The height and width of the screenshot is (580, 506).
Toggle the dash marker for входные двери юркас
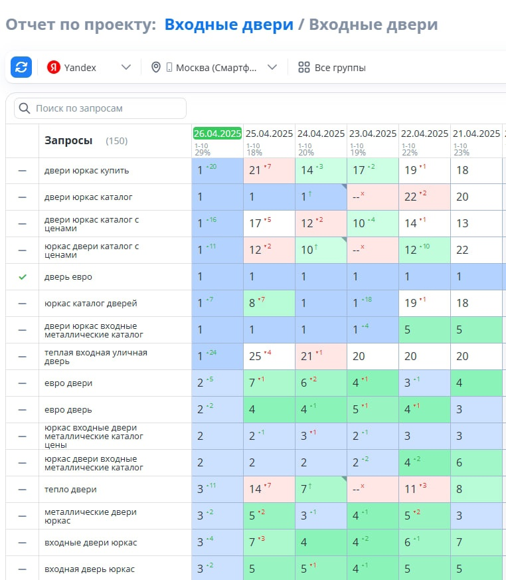(x=23, y=543)
